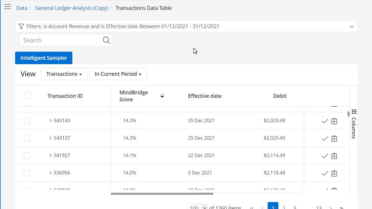Open the Columns side panel
Screen dimensions: 372x209
click(354, 124)
